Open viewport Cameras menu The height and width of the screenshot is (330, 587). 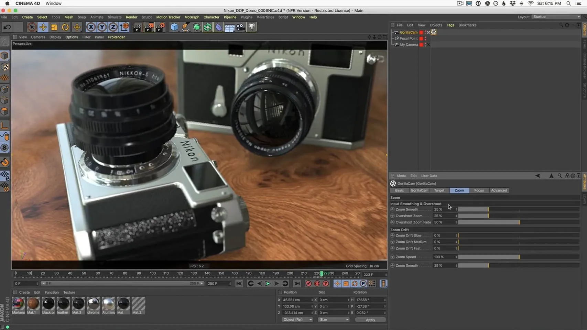38,37
